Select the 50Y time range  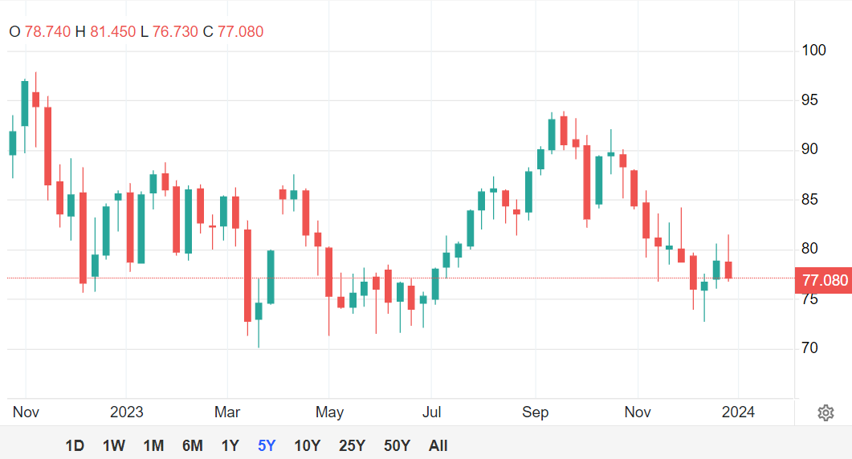click(x=397, y=445)
